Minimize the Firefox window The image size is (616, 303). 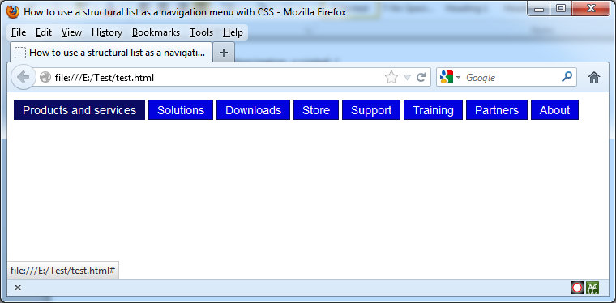pos(539,8)
